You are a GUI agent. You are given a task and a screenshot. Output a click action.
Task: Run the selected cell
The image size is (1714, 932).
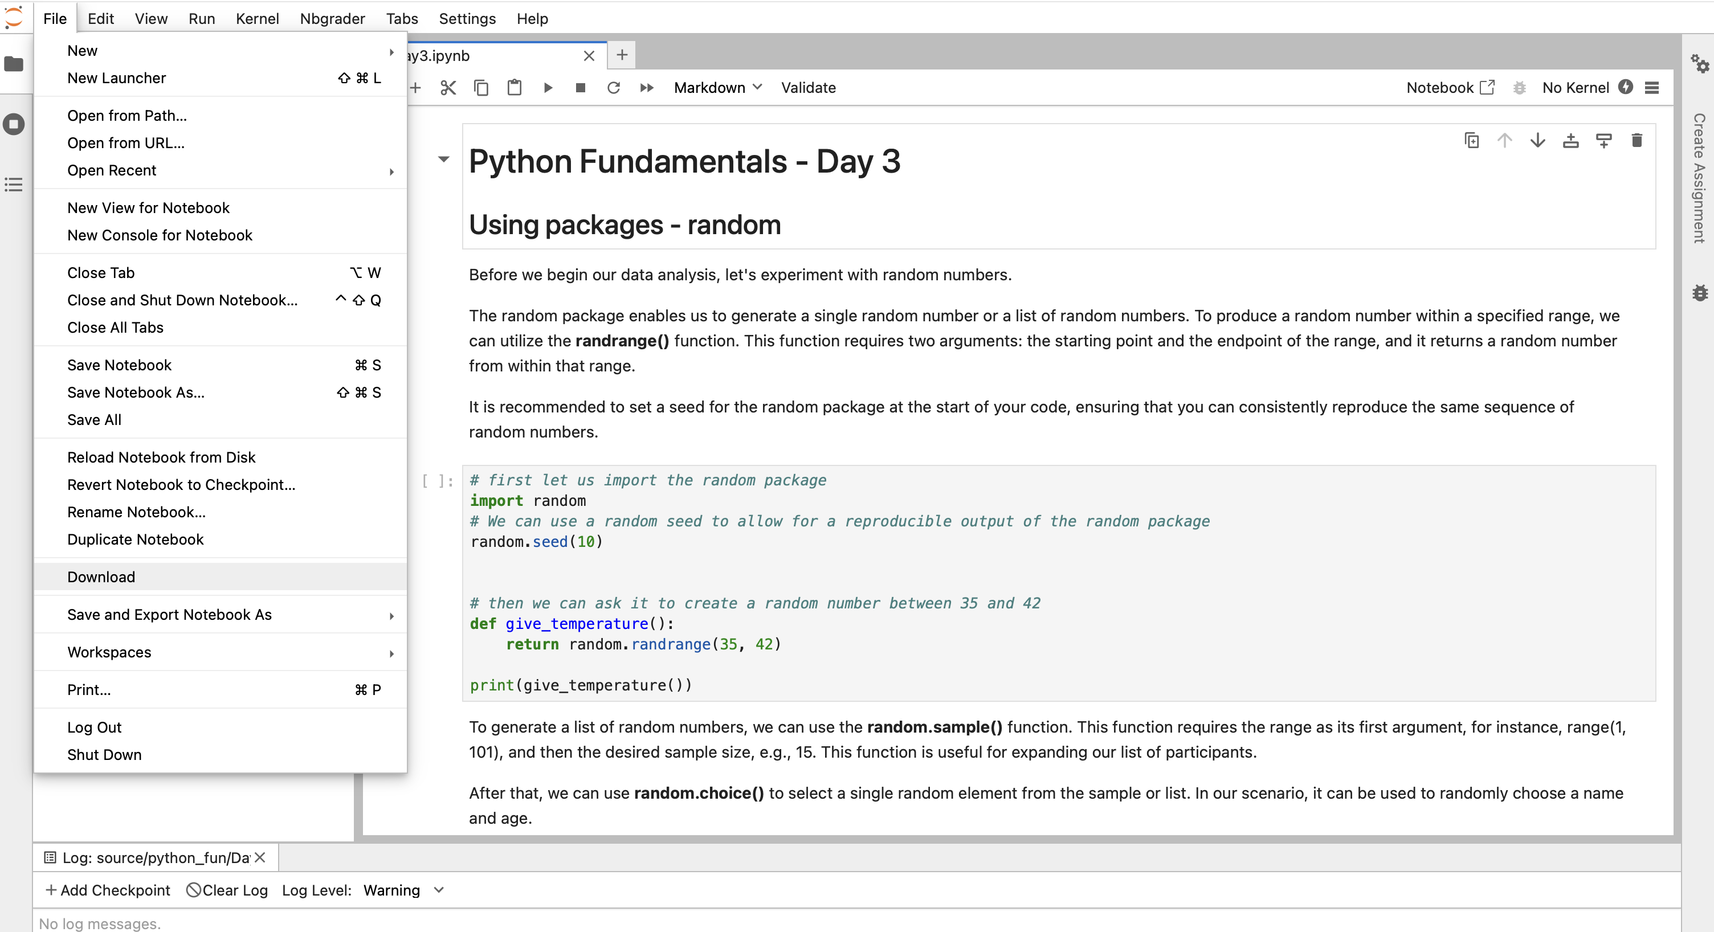[548, 88]
